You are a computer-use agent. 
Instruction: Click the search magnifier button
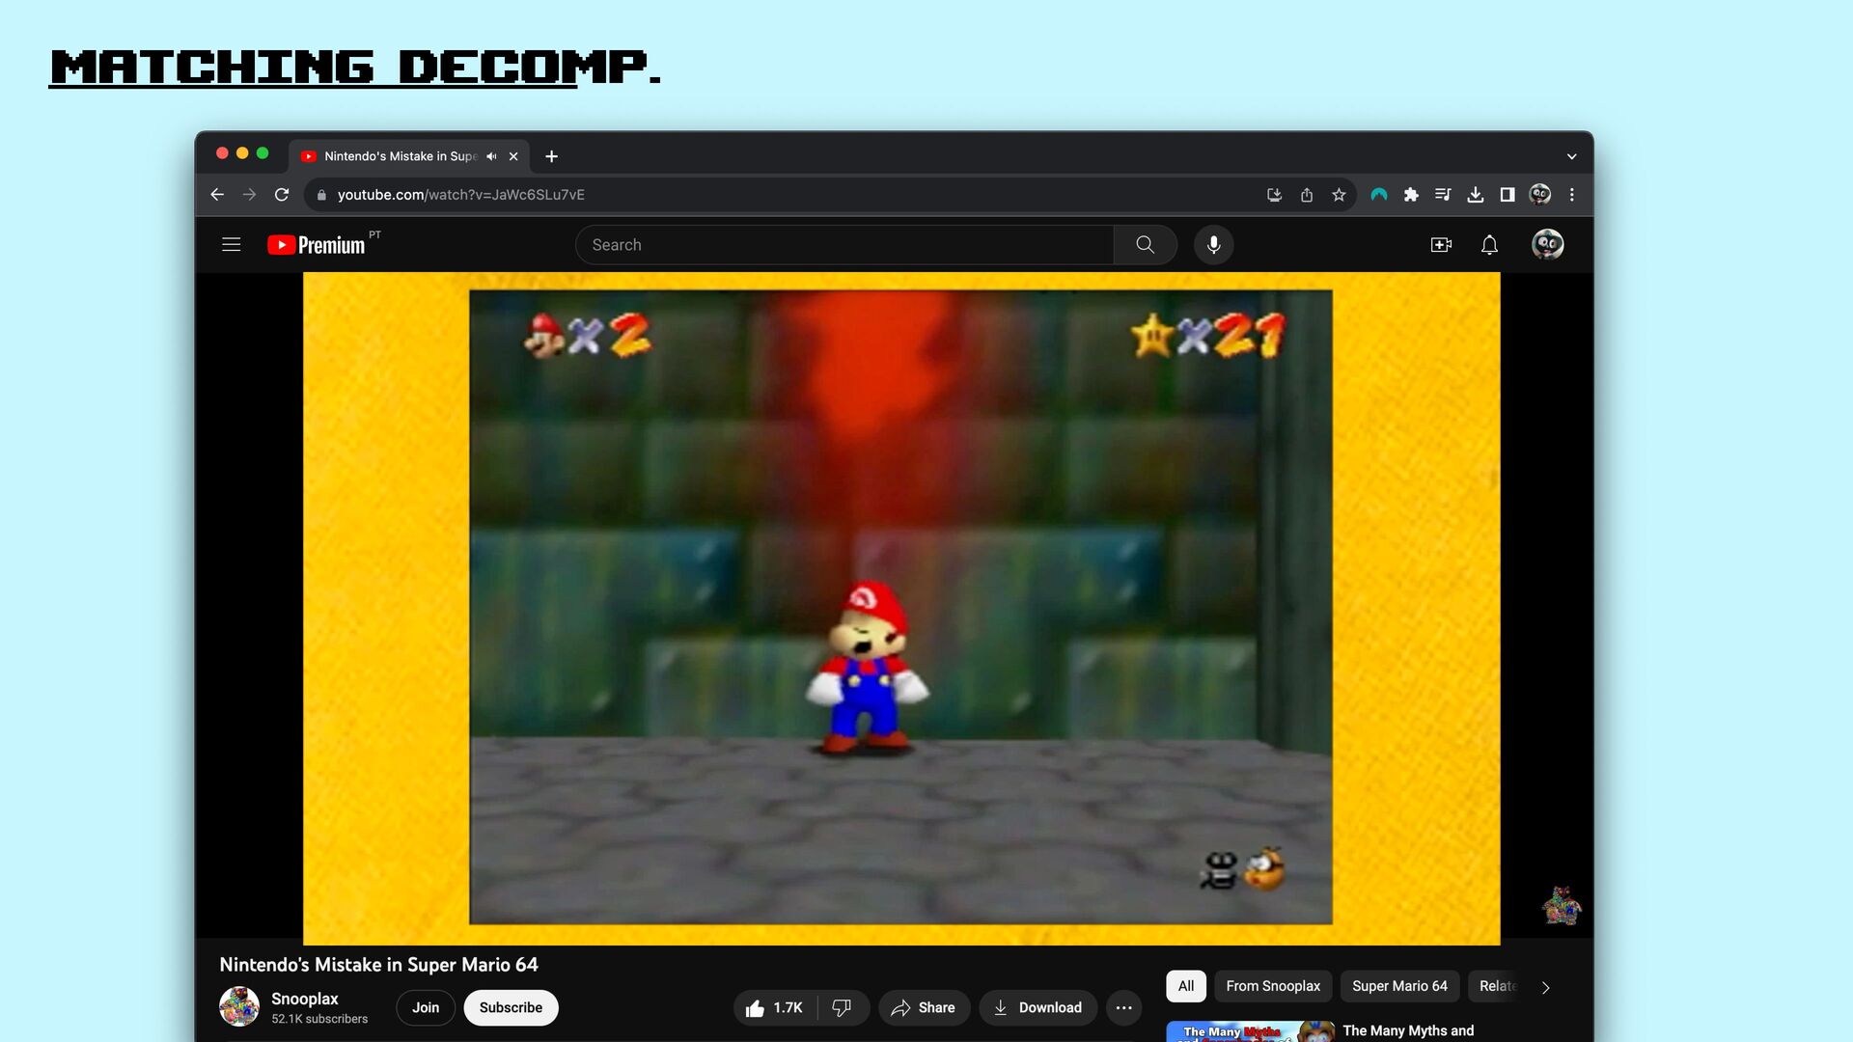1145,245
